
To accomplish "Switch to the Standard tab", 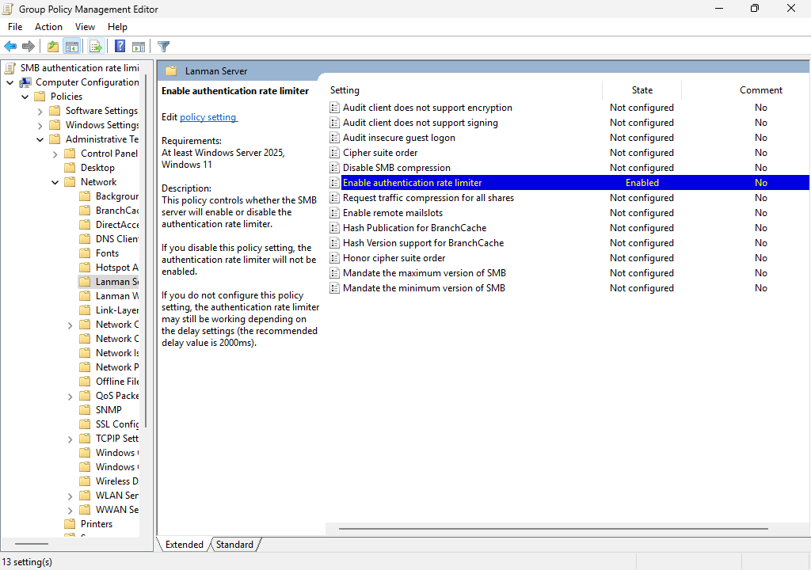I will tap(234, 544).
